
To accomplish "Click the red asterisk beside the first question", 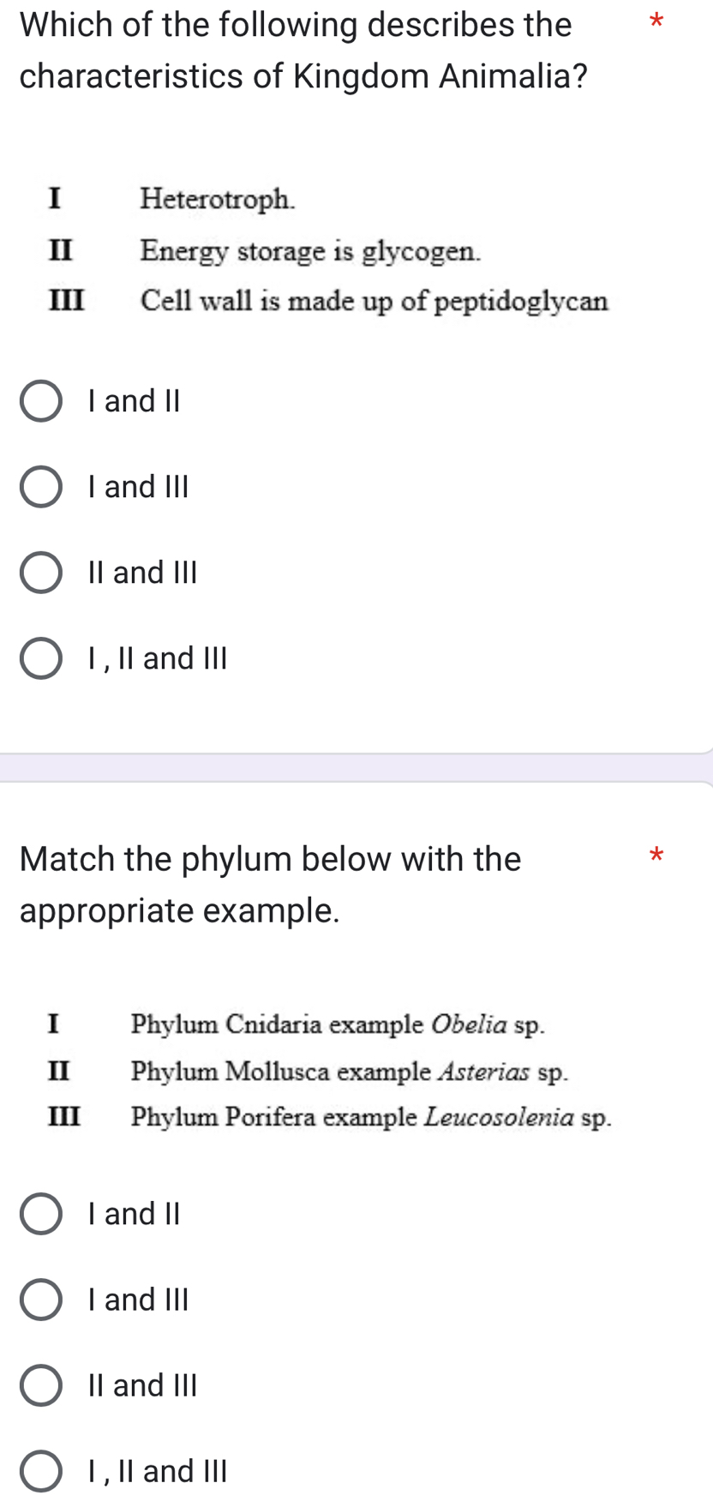I will click(x=656, y=24).
